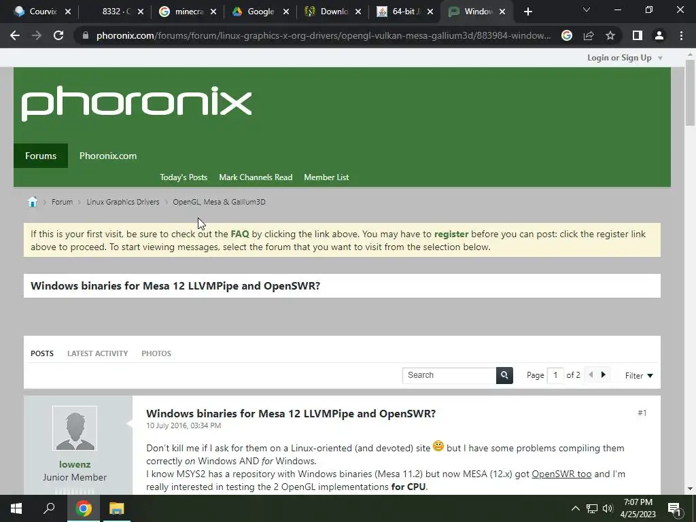The image size is (696, 522).
Task: Open the Chrome profile icon
Action: click(659, 35)
